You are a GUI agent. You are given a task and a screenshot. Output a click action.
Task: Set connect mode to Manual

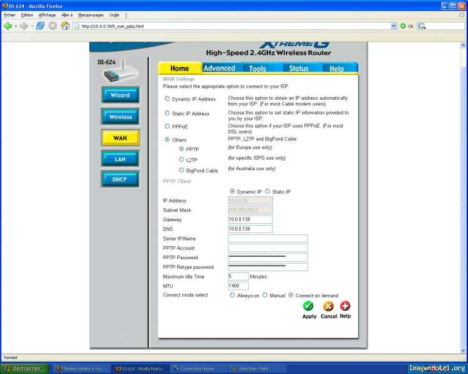pos(265,295)
